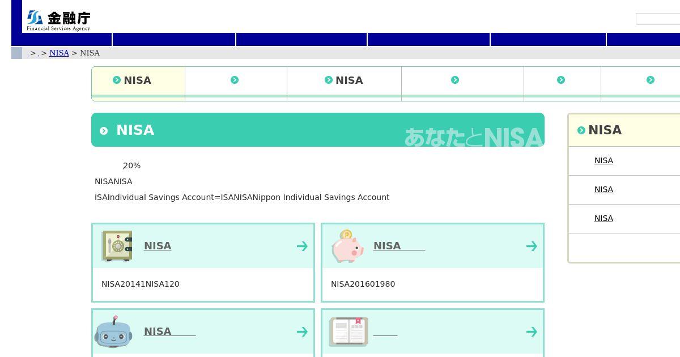Click the open book icon

348,331
